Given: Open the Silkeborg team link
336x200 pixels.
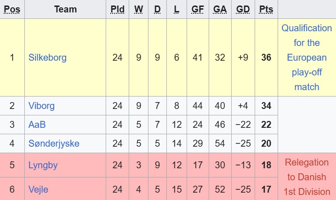Looking at the screenshot, I should [x=47, y=57].
